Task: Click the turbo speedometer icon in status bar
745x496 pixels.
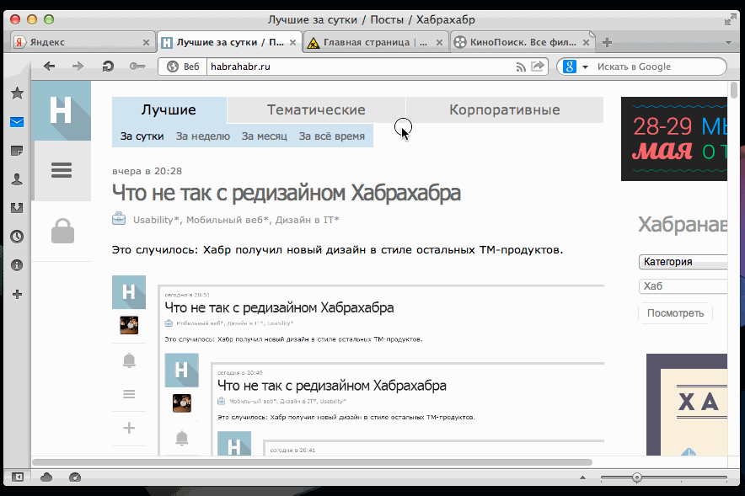Action: (75, 477)
